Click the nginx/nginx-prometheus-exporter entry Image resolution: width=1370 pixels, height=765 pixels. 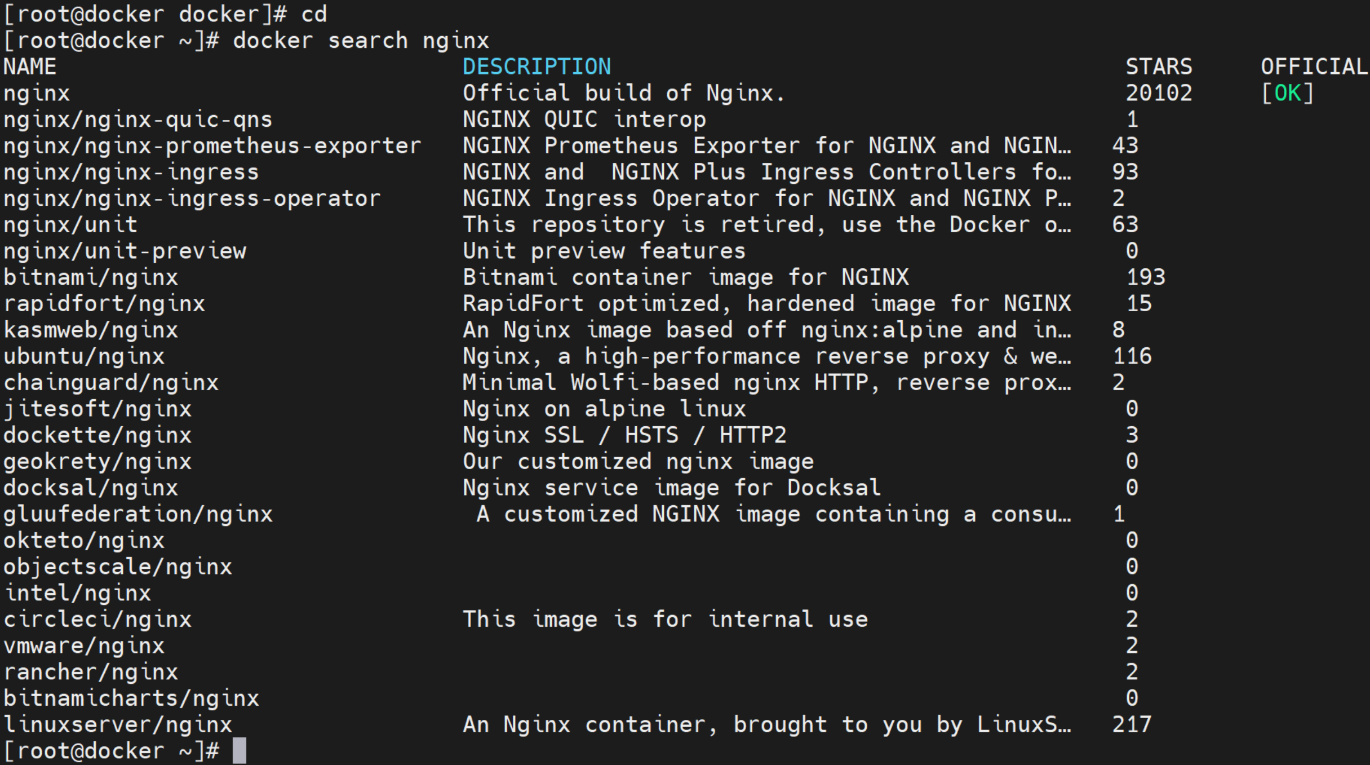click(x=212, y=145)
